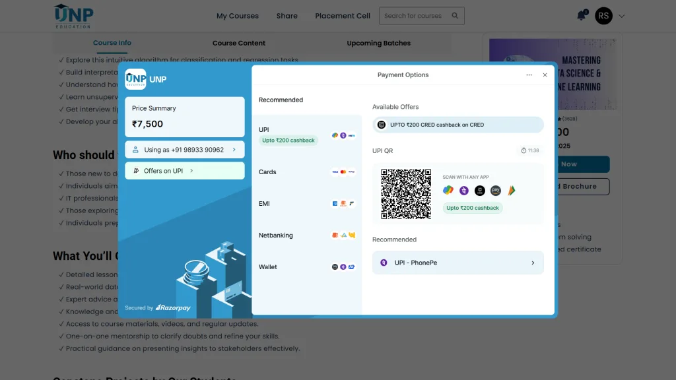
Task: Click the Price Summary card
Action: coord(185,117)
